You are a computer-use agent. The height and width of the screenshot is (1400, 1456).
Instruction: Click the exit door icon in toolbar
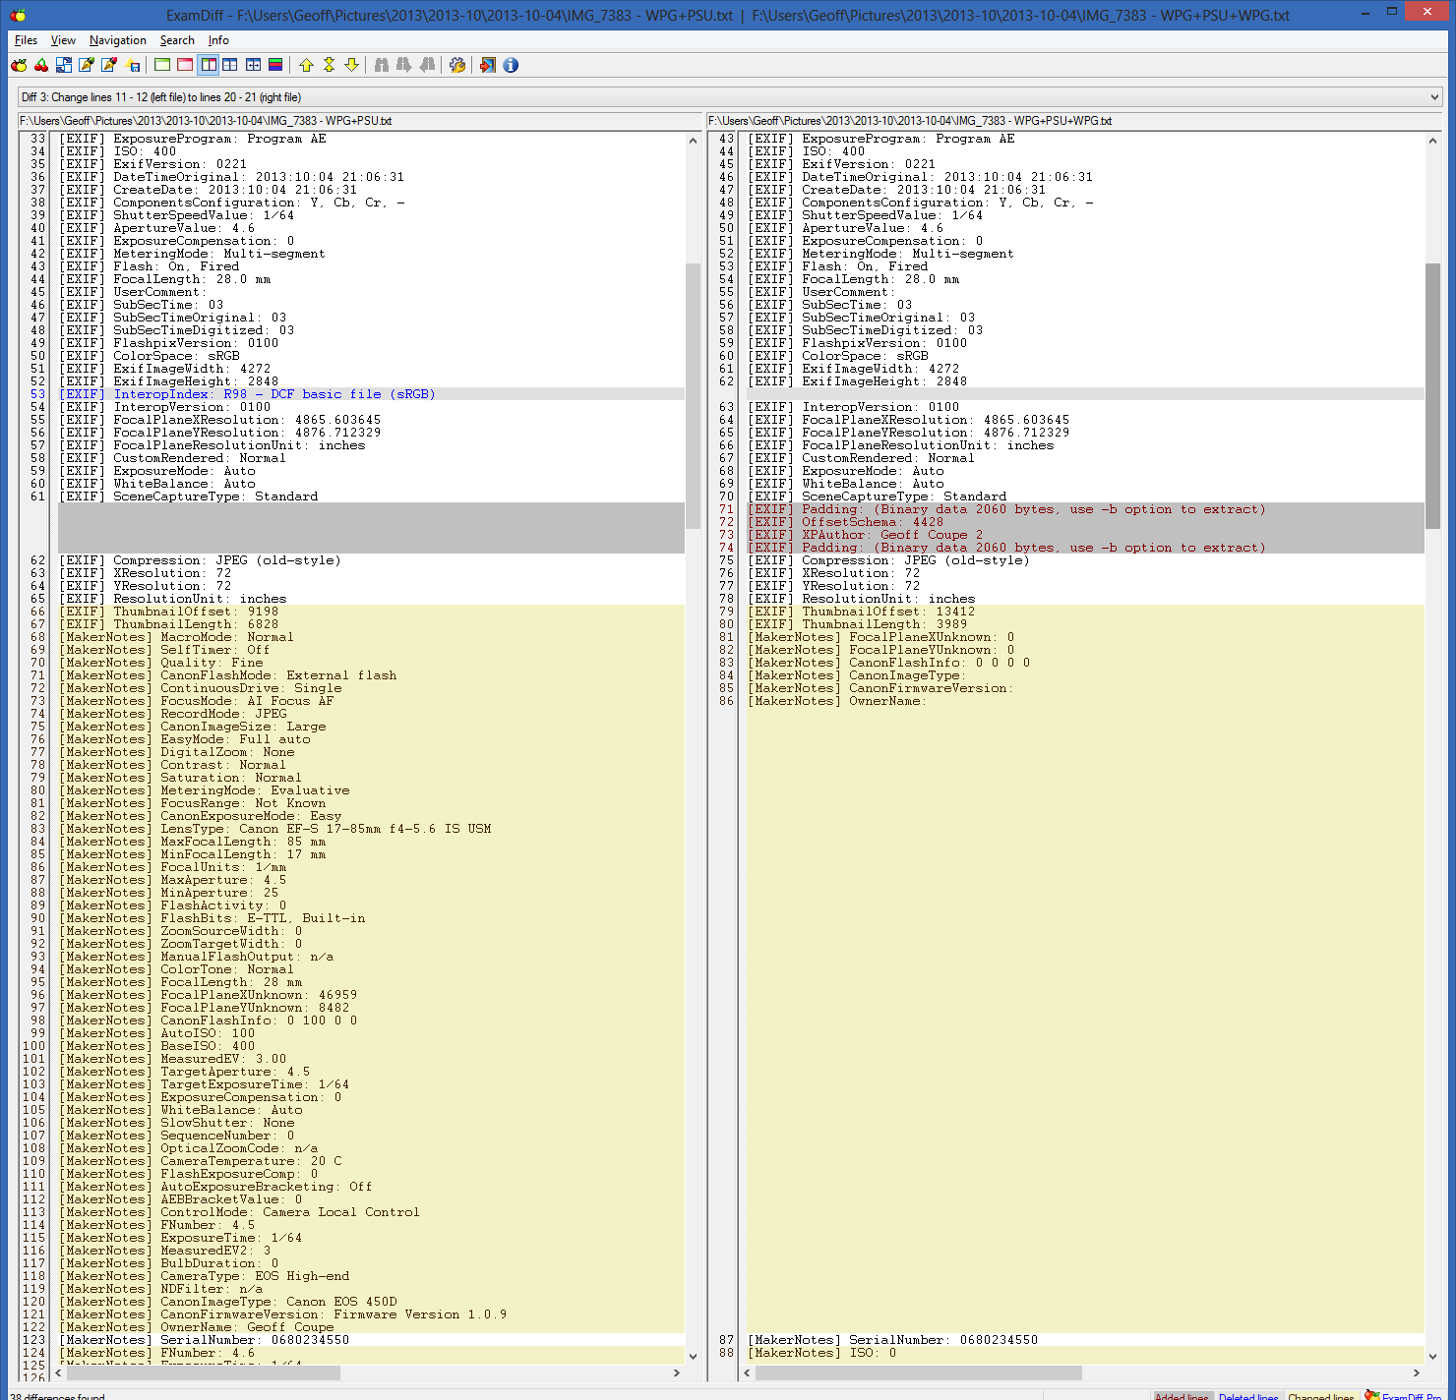coord(487,65)
